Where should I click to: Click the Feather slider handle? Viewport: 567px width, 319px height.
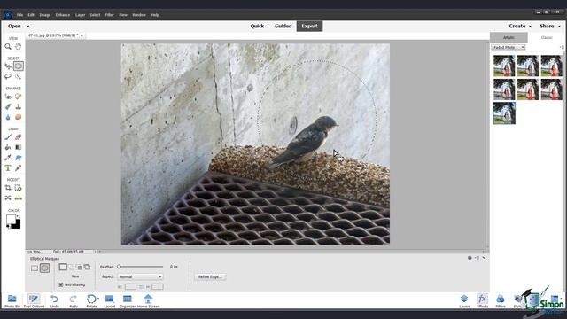119,267
